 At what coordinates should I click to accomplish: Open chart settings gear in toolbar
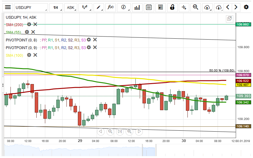click(x=246, y=7)
